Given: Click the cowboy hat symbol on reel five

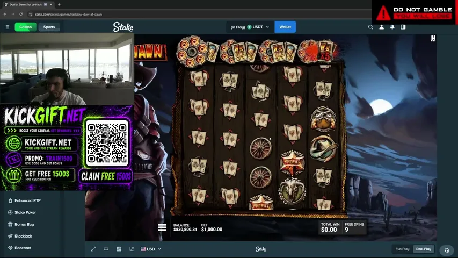Looking at the screenshot, I should (323, 149).
